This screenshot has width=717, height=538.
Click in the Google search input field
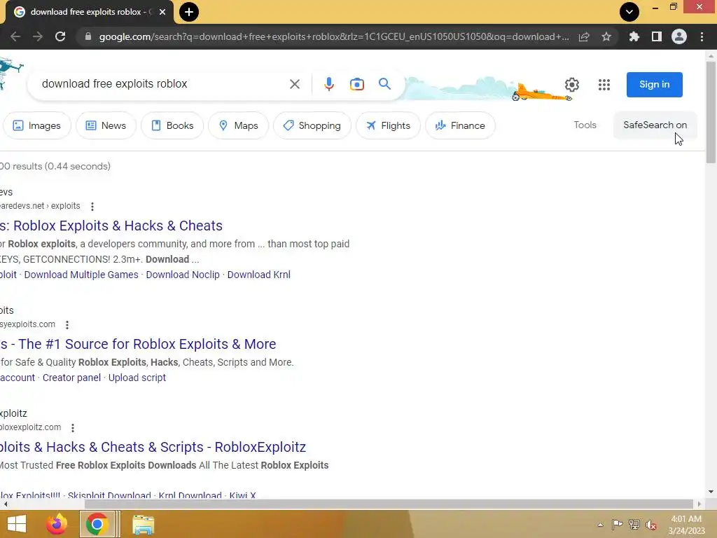coord(160,84)
